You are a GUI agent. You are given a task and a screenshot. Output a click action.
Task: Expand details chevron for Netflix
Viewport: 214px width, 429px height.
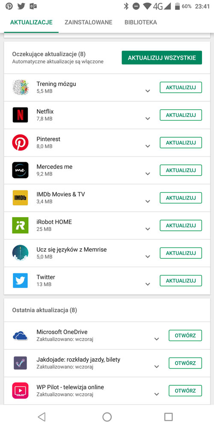(148, 118)
